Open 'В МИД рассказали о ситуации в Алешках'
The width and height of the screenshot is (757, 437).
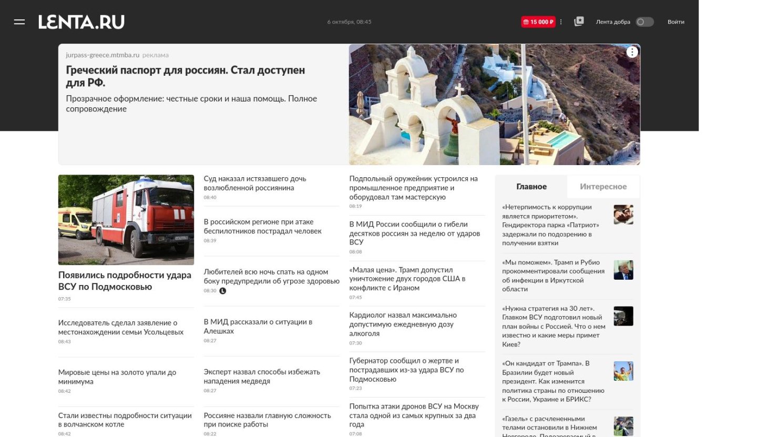tap(258, 326)
